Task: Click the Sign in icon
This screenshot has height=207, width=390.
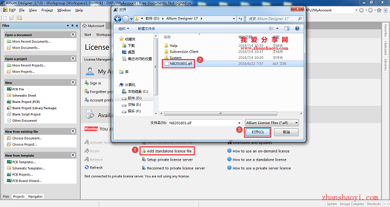Action: pos(87,83)
